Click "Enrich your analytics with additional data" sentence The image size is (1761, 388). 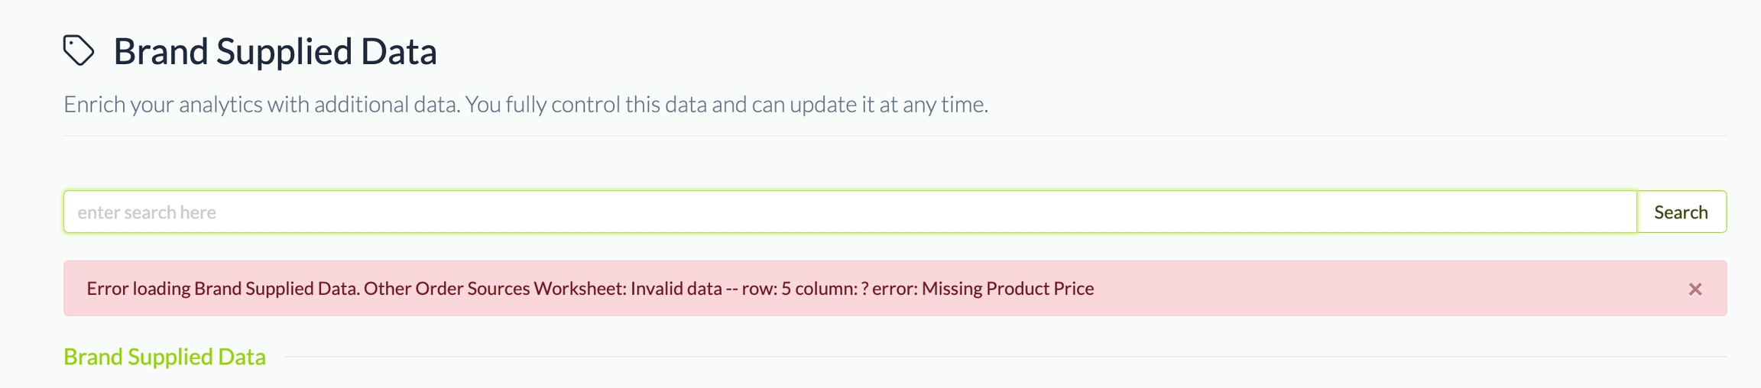point(261,105)
